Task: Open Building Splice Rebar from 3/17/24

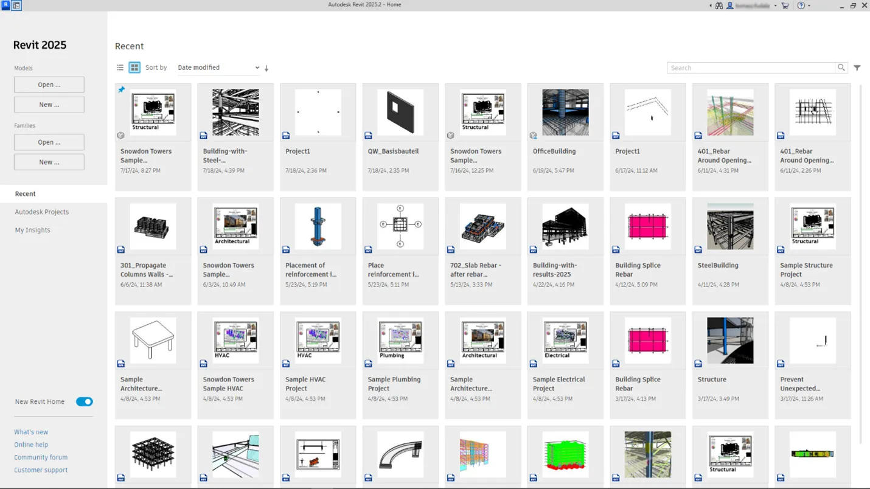Action: point(647,341)
